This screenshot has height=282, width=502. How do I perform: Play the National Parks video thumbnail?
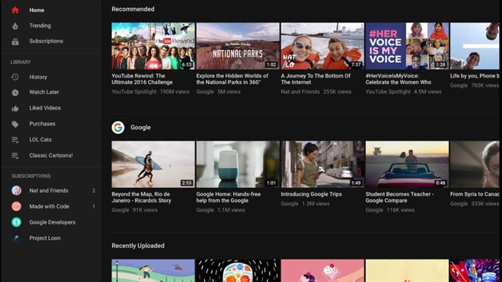[x=238, y=46]
